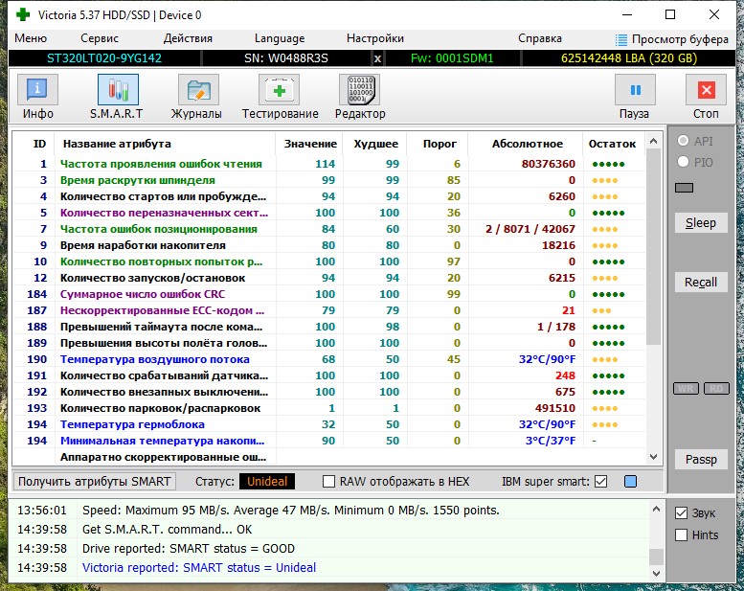The width and height of the screenshot is (744, 591).
Task: Click the WR indicator button
Action: (x=687, y=388)
